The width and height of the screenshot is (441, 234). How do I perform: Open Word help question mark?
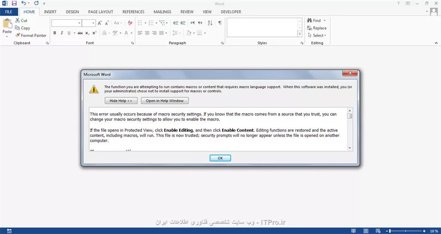(x=398, y=3)
